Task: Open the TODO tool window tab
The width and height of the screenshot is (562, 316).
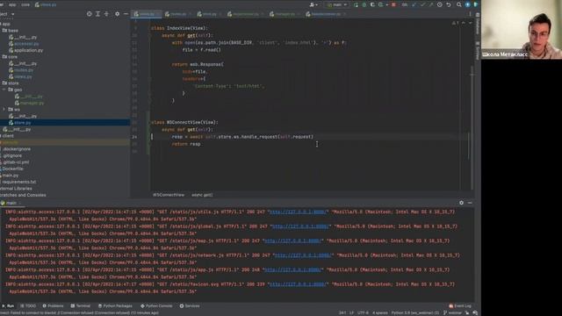Action: [28, 306]
